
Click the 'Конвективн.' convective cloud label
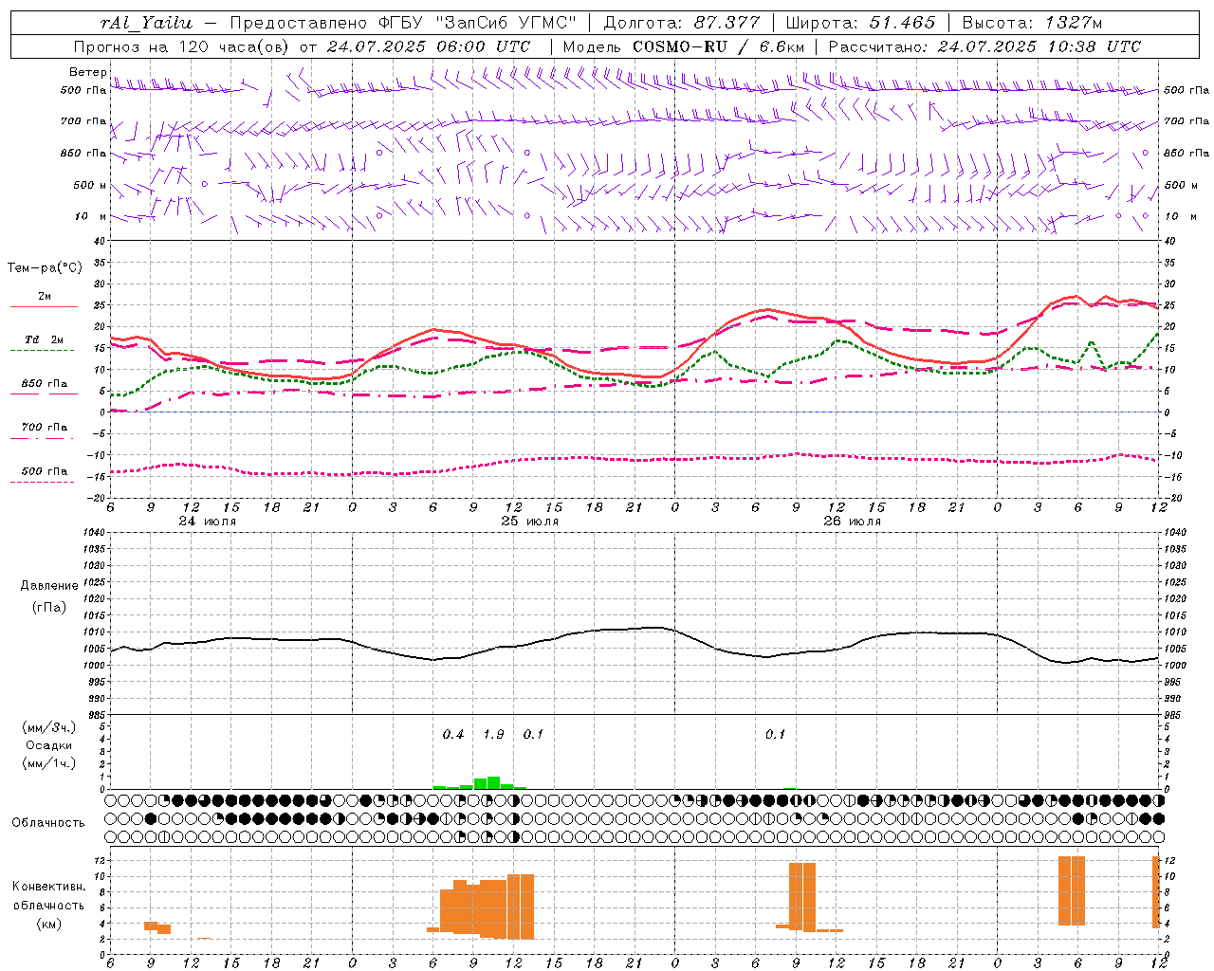(48, 887)
